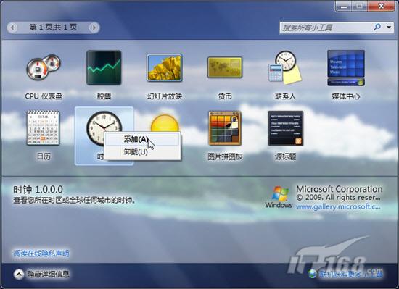Click the 第 1 页,共 1 页 page indicator

53,28
